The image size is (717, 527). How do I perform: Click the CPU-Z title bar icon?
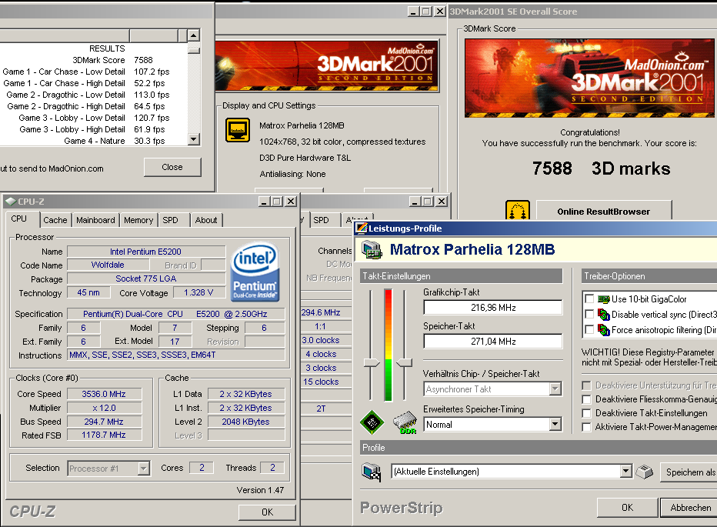click(10, 202)
